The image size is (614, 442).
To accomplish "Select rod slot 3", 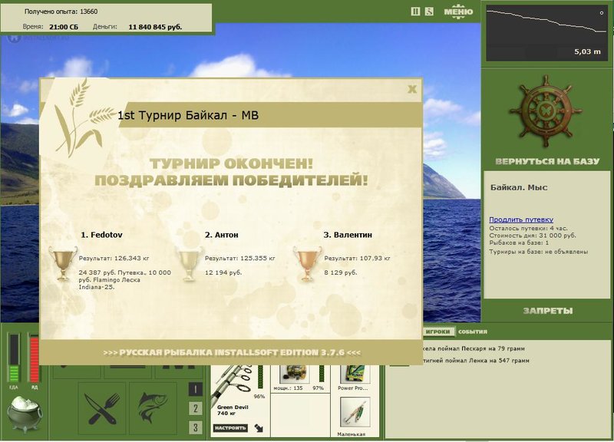I will click(196, 427).
